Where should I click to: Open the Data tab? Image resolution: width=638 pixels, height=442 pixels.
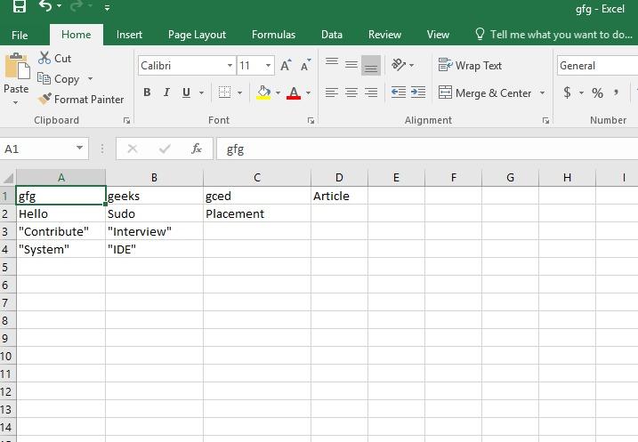click(332, 35)
